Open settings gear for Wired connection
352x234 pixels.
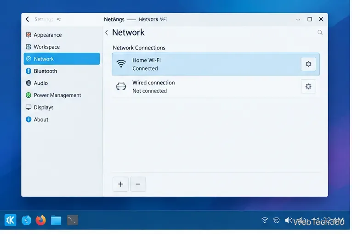(x=308, y=86)
